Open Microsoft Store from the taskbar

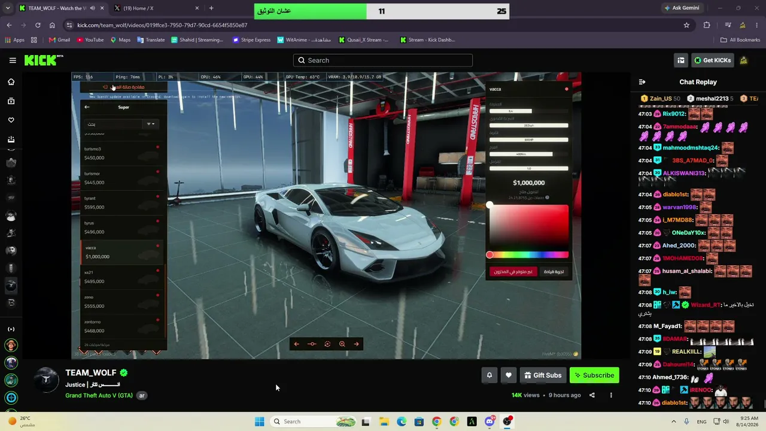[x=419, y=421]
